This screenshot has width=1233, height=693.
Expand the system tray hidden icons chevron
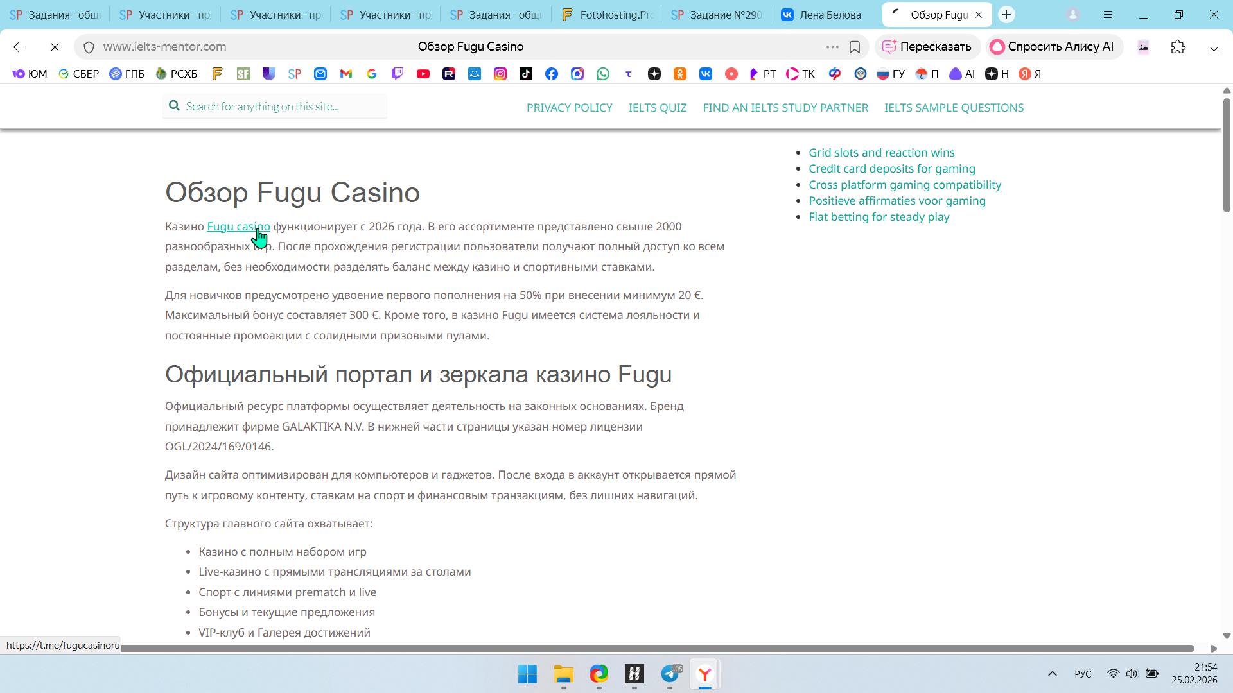(1053, 674)
